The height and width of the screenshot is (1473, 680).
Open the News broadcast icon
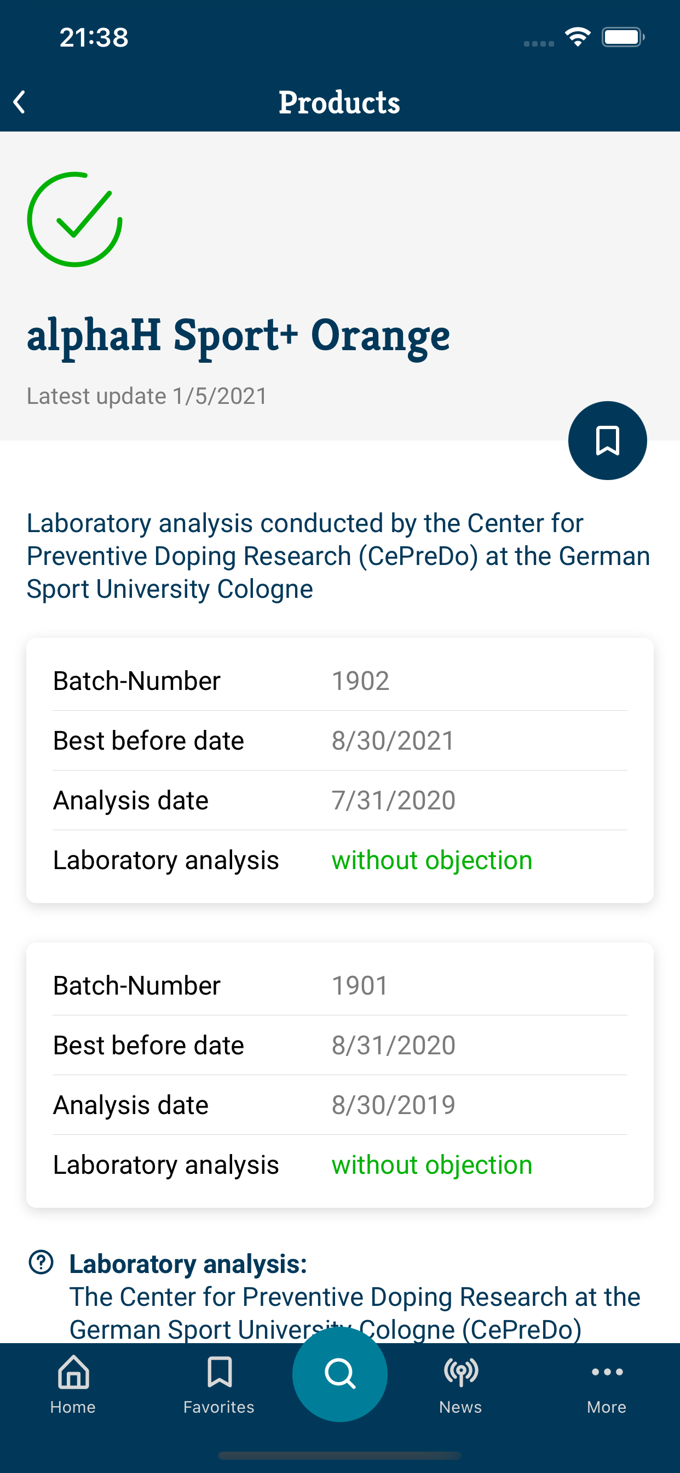click(460, 1372)
